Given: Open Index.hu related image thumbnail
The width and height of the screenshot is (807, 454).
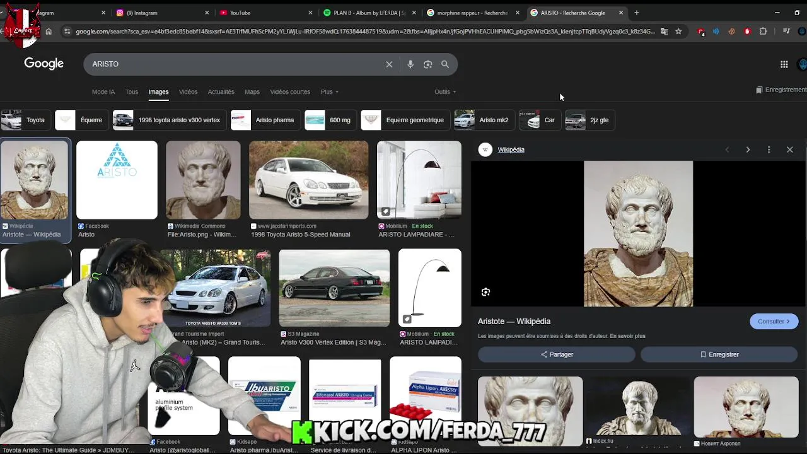Looking at the screenshot, I should point(638,407).
